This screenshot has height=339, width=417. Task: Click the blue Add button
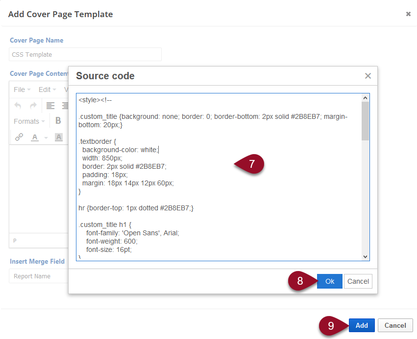(x=362, y=325)
